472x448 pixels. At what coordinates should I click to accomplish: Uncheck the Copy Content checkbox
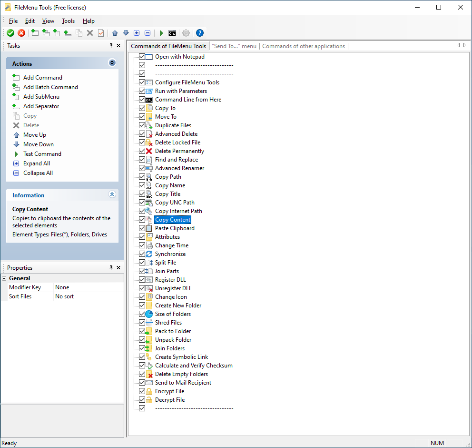(142, 220)
